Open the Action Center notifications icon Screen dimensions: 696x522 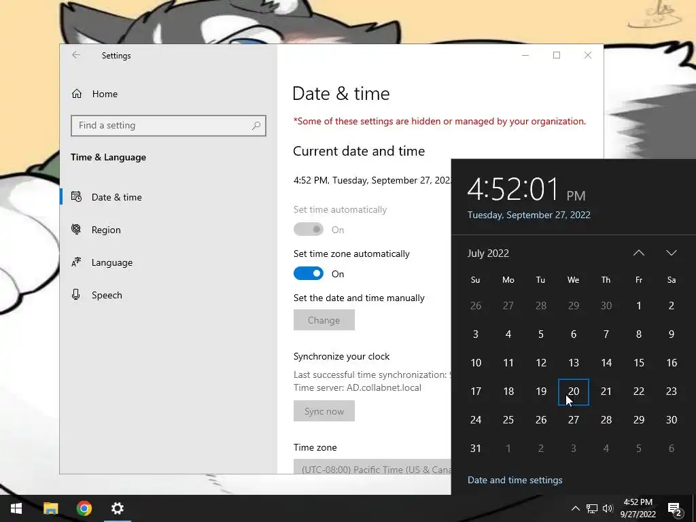point(675,508)
